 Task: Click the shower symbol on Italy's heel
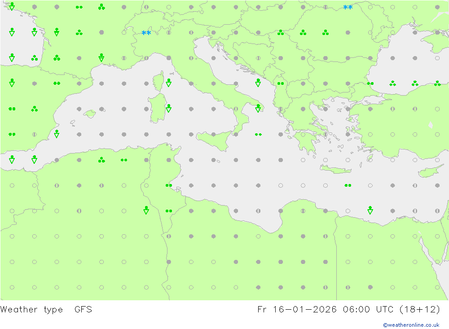[258, 108]
